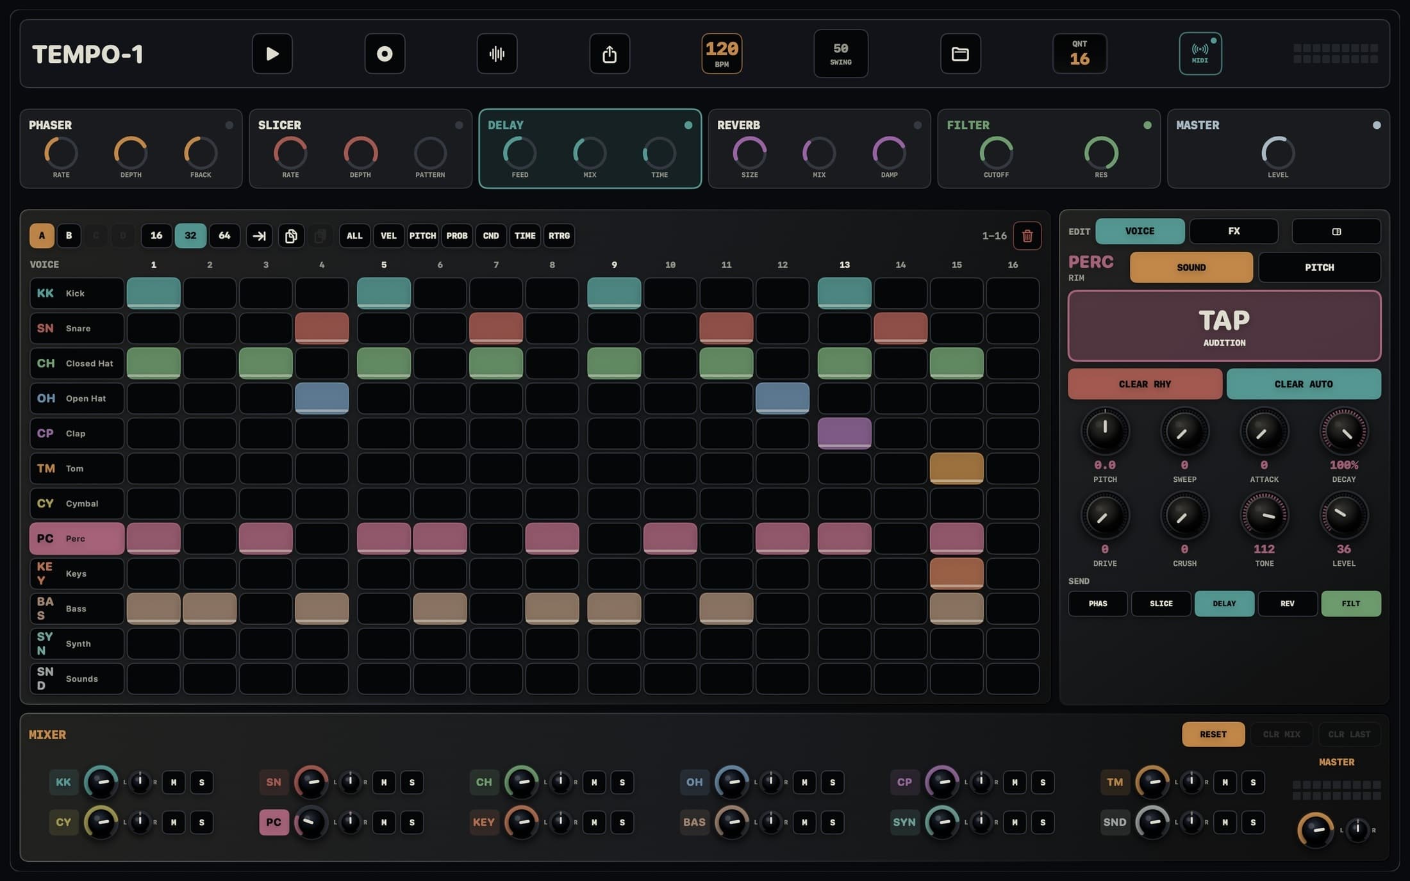Click the Perc TONE knob
Screen dimensions: 1410x881
coord(1264,515)
